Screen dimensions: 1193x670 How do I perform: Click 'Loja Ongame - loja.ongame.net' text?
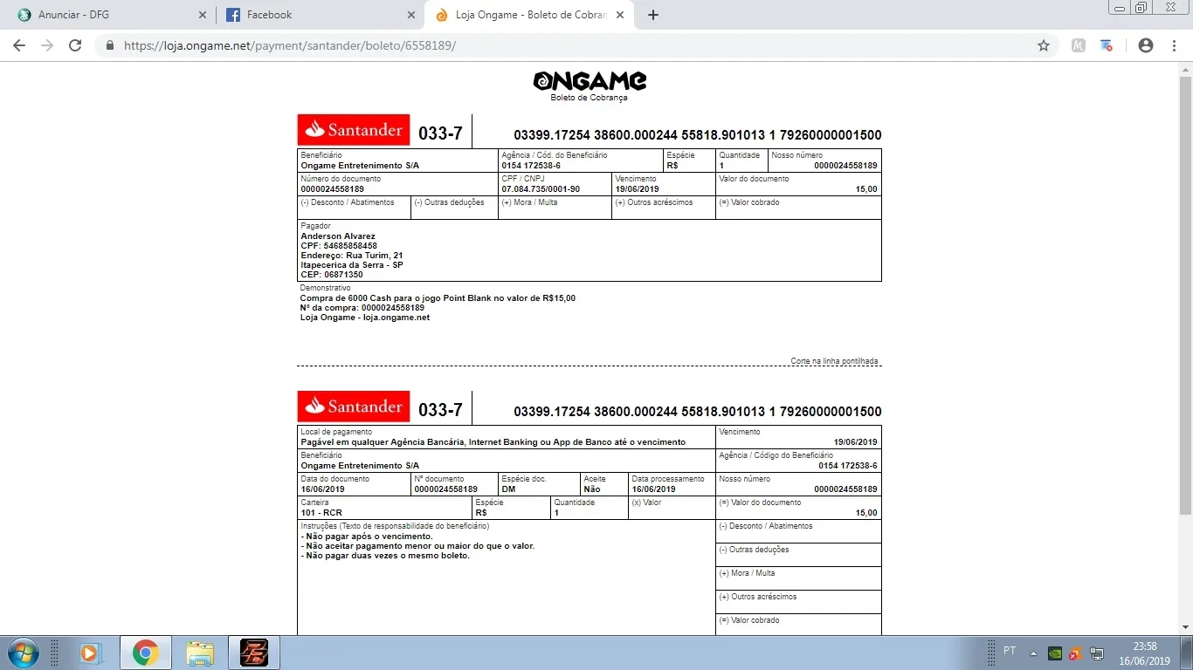[x=365, y=318]
